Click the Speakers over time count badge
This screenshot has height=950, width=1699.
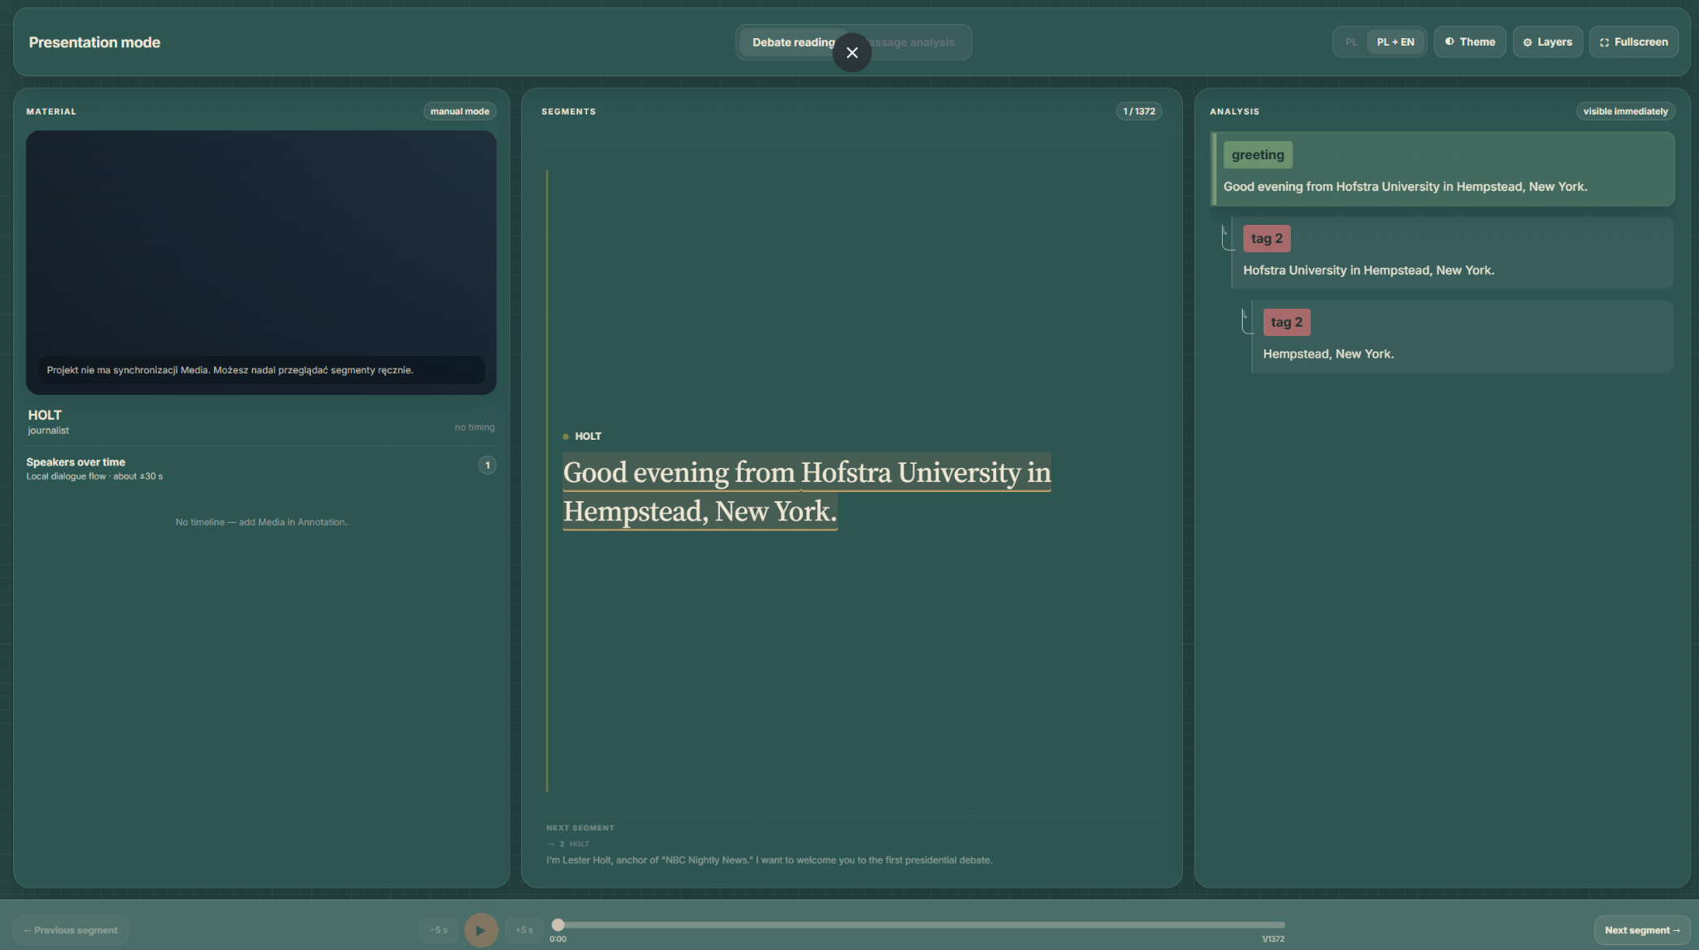pyautogui.click(x=487, y=465)
